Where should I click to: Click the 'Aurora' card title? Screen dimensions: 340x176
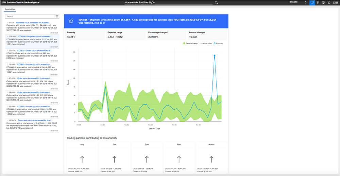tap(211, 145)
